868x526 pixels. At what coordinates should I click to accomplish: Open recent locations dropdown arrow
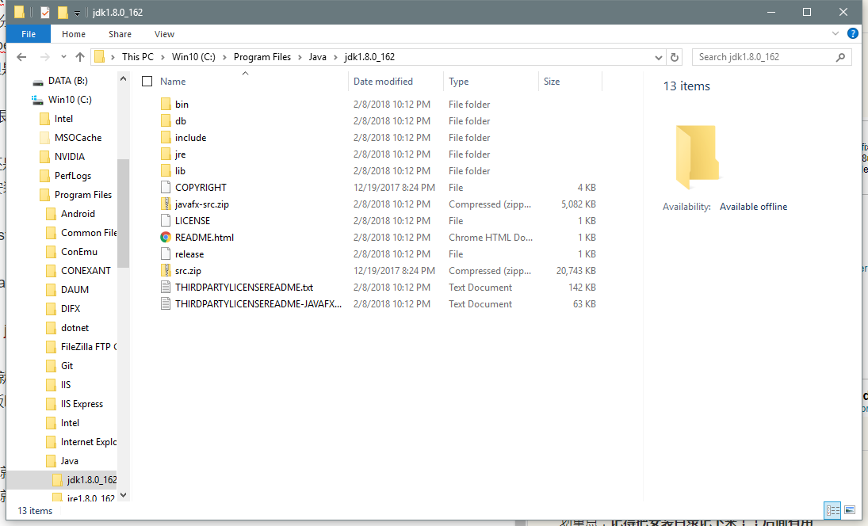pos(63,57)
